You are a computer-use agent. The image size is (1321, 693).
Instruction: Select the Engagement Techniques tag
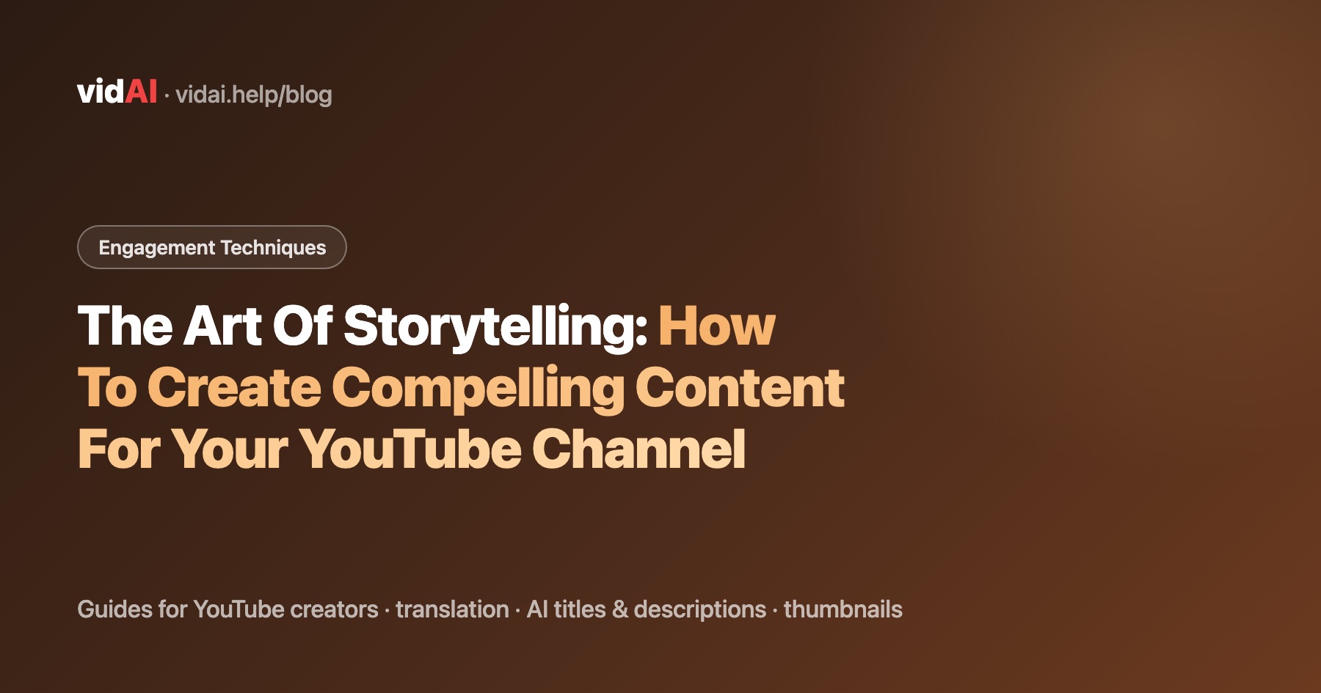click(211, 247)
